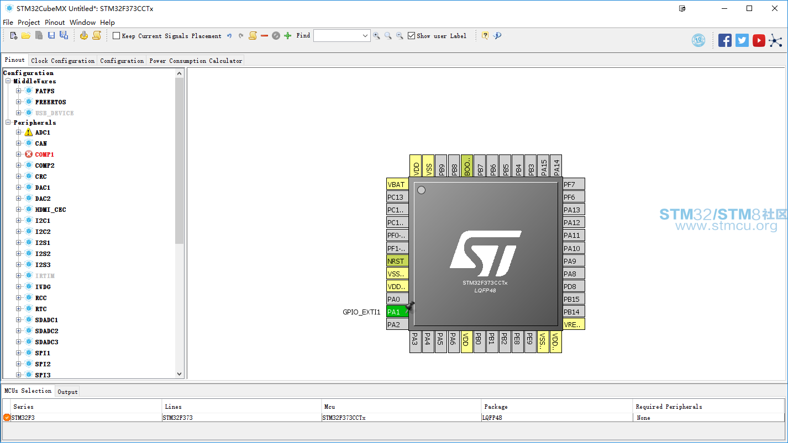Open the Facebook link icon

(725, 40)
